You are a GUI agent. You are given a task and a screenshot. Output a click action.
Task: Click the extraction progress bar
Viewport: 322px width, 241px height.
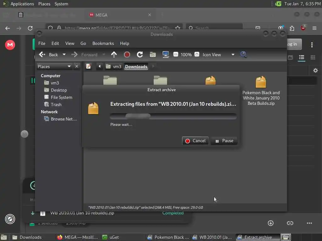pyautogui.click(x=173, y=116)
